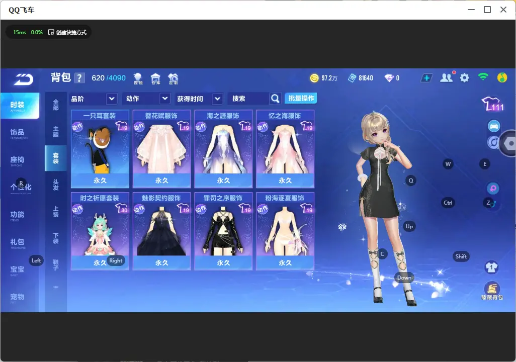This screenshot has height=362, width=516.
Task: Click the 搜索 search input field
Action: pyautogui.click(x=249, y=99)
